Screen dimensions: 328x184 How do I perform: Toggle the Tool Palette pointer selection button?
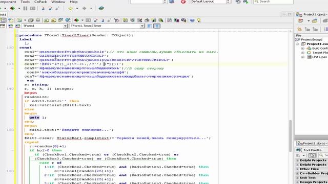click(x=312, y=155)
